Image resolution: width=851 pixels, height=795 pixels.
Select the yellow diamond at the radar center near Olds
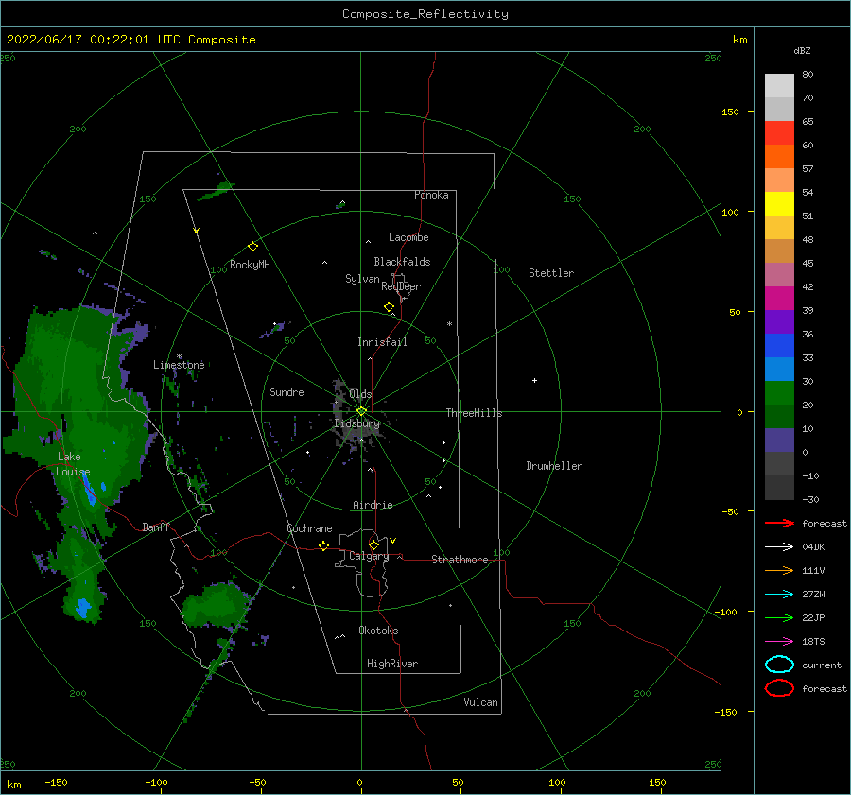tap(361, 411)
